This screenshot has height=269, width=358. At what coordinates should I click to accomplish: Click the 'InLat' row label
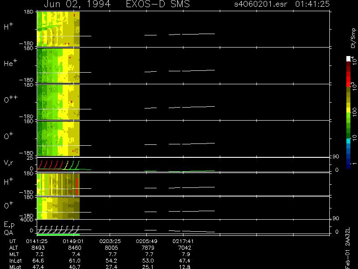[15, 260]
